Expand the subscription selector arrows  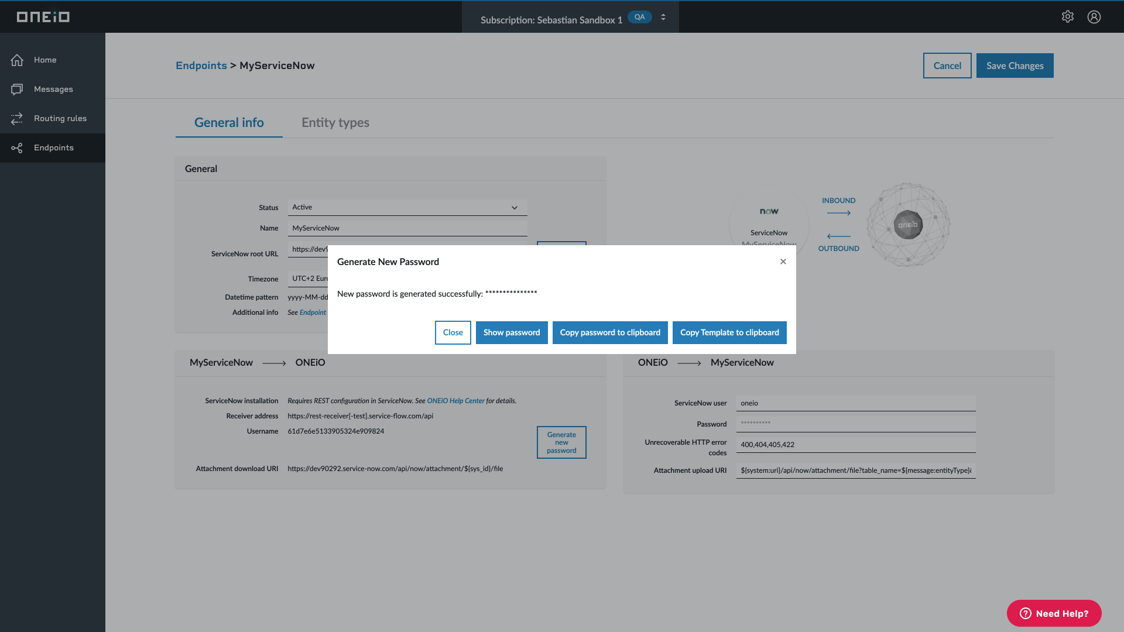tap(663, 17)
